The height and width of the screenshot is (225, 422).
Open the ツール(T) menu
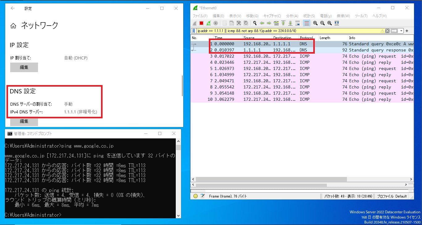pos(361,16)
